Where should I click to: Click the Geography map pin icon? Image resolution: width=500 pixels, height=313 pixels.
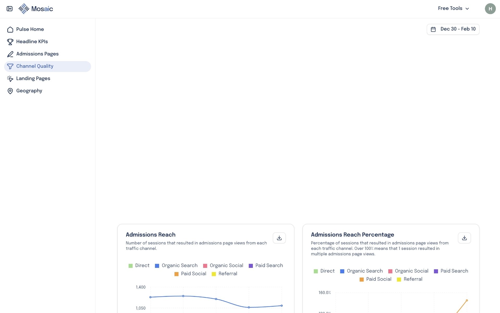[x=10, y=91]
